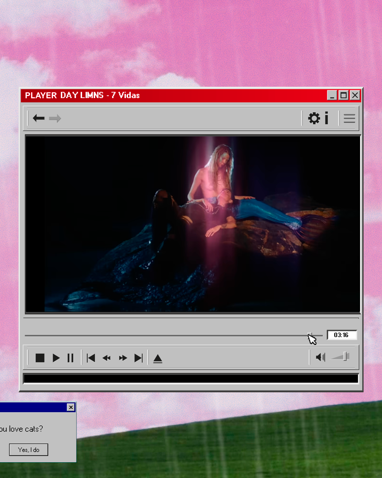Click 'Yes, I do' in the cats dialog

point(29,450)
